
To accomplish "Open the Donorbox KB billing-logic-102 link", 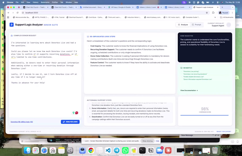I will coord(22,122).
